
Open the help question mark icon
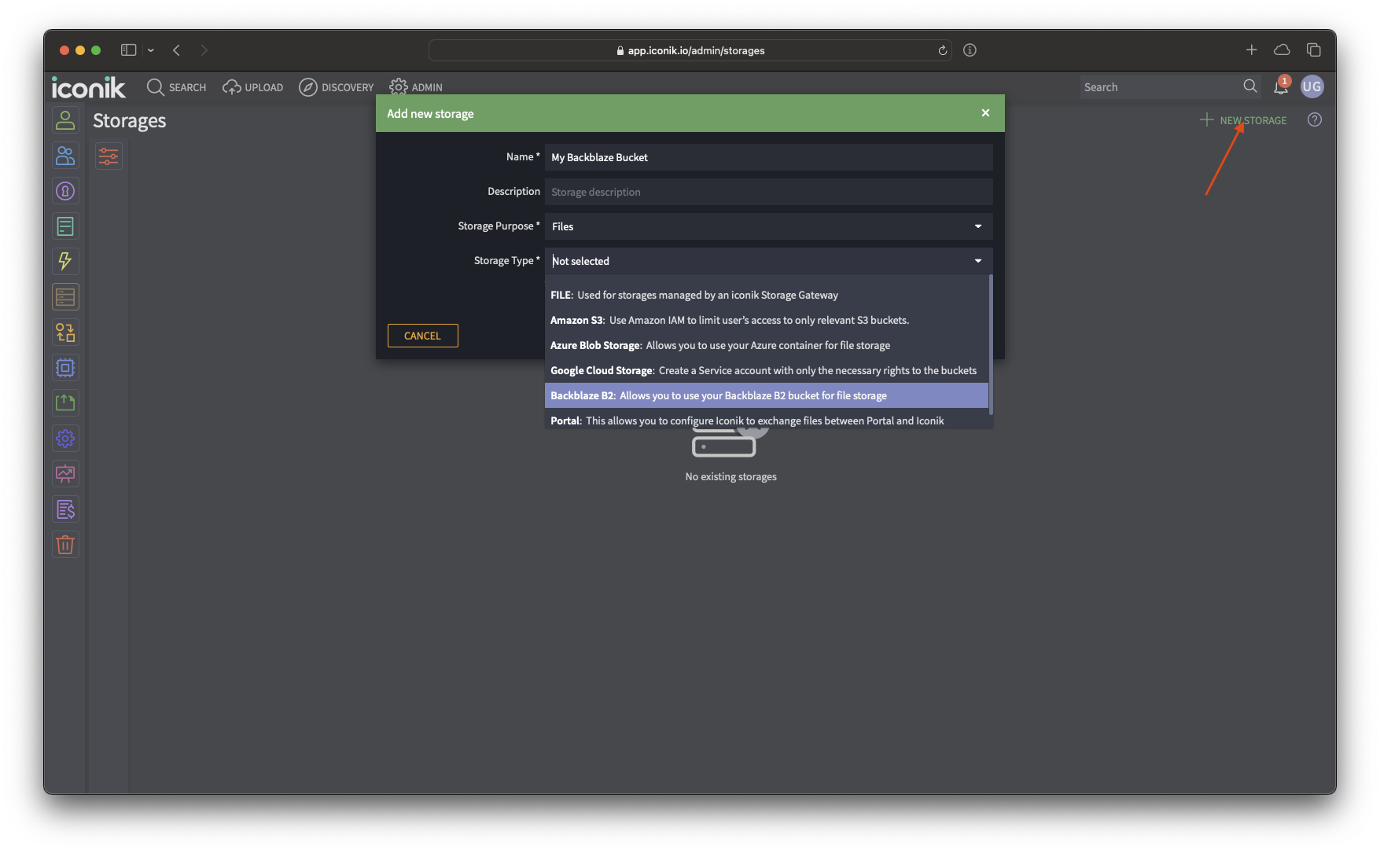tap(1315, 120)
